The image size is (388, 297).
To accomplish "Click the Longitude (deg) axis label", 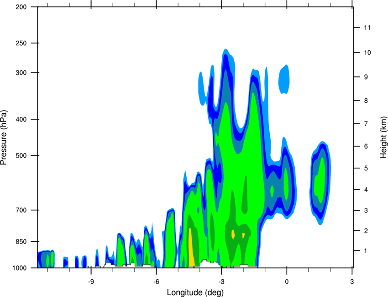I will pyautogui.click(x=195, y=292).
